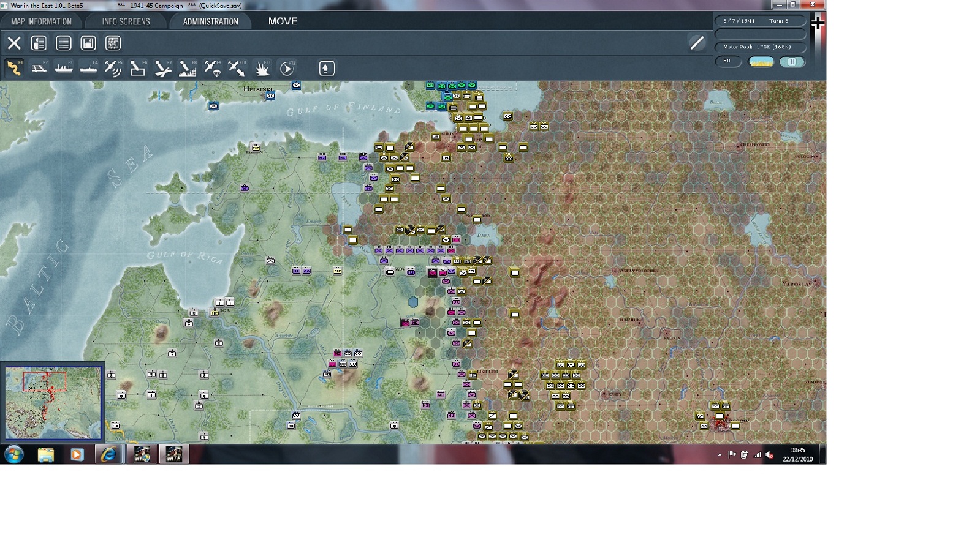Click the clear weather indicator
Screen dimensions: 961x540
[761, 62]
